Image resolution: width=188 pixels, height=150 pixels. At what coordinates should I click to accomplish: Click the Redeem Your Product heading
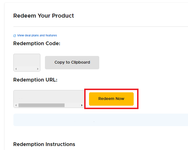(x=44, y=16)
